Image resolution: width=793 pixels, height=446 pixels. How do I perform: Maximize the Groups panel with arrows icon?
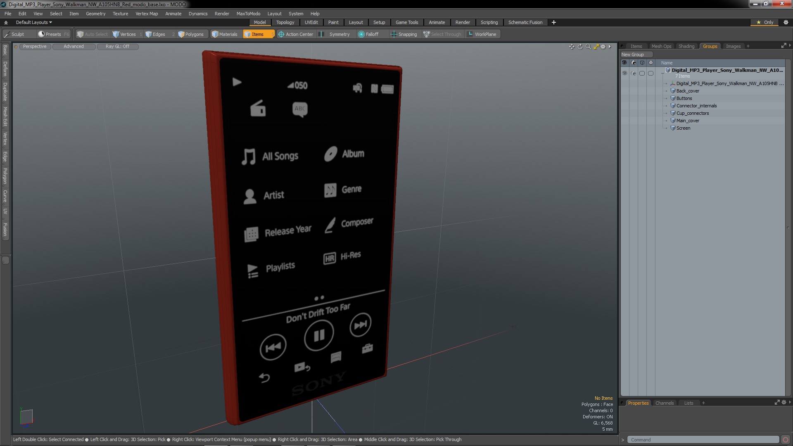click(784, 45)
